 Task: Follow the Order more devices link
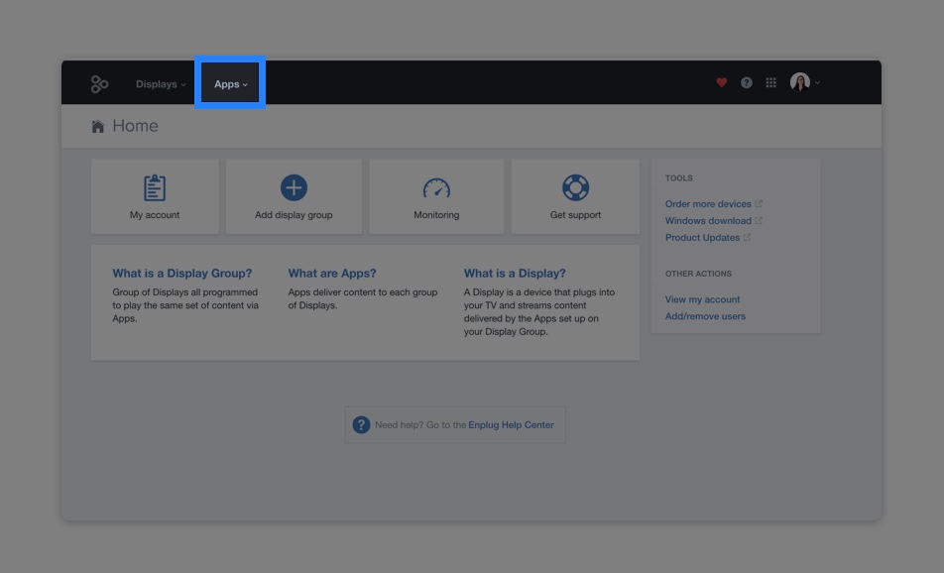click(708, 204)
